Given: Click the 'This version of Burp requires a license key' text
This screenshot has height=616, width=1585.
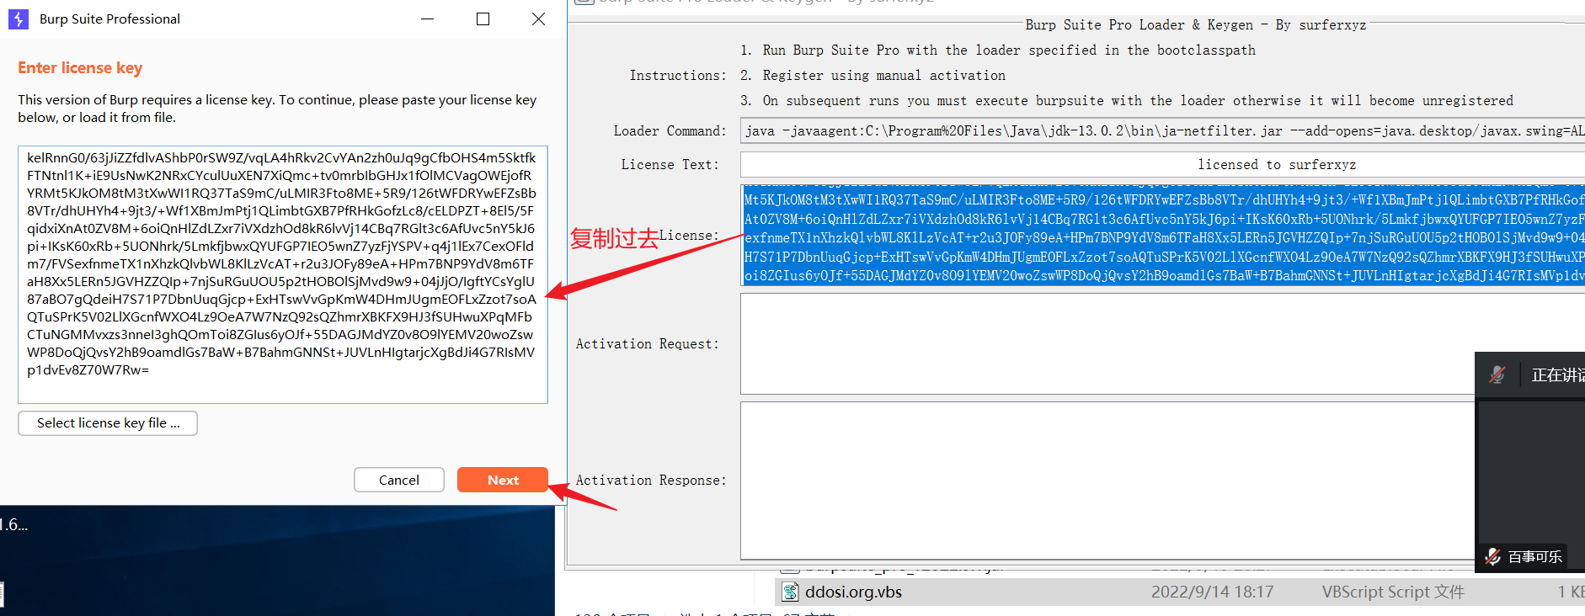Looking at the screenshot, I should click(277, 109).
